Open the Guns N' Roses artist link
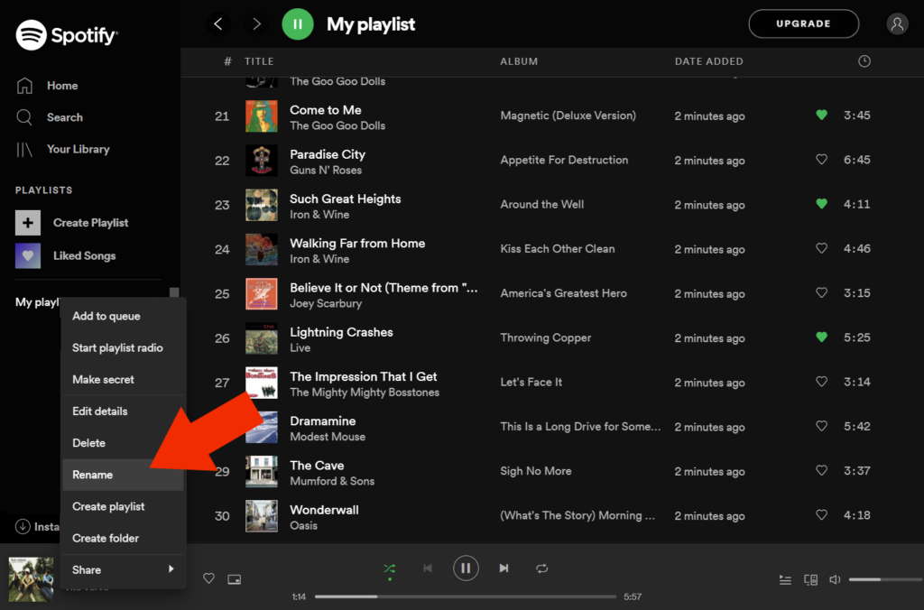Viewport: 924px width, 610px height. coord(326,171)
